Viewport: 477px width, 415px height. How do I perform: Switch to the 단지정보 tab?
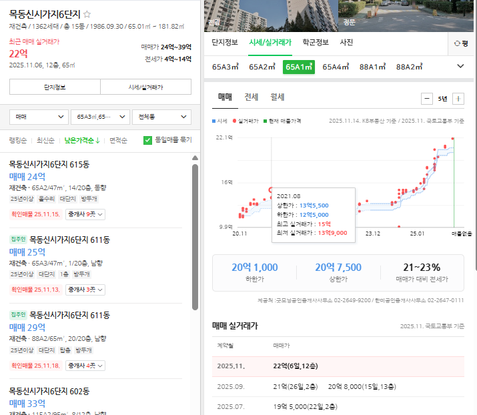click(x=225, y=42)
